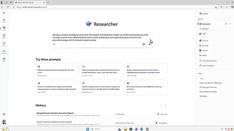The image size is (234, 131).
Task: Open a new browser tab
Action: pyautogui.click(x=48, y=2)
